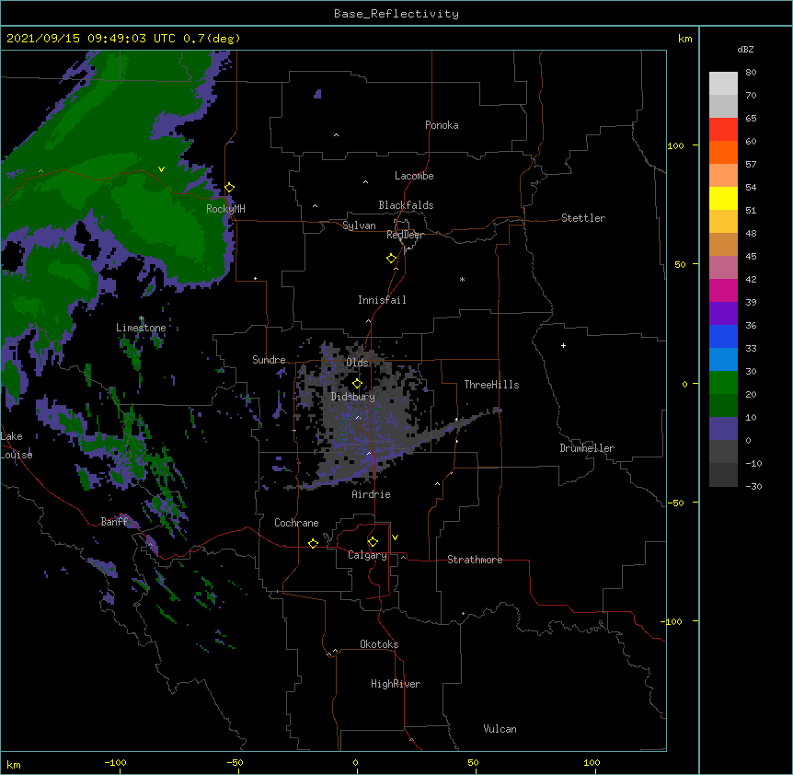Image resolution: width=793 pixels, height=775 pixels.
Task: Click the Olds town label
Action: (x=358, y=363)
